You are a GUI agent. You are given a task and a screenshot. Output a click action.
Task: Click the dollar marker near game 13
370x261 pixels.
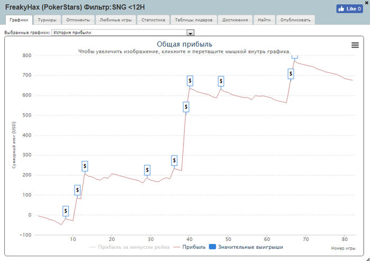point(85,166)
